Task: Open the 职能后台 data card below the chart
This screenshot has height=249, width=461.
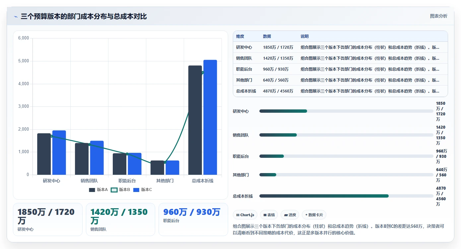Action: (x=193, y=219)
